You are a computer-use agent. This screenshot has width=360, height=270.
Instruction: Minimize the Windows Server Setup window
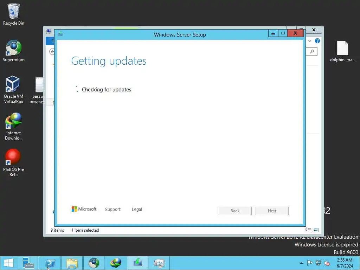[273, 33]
